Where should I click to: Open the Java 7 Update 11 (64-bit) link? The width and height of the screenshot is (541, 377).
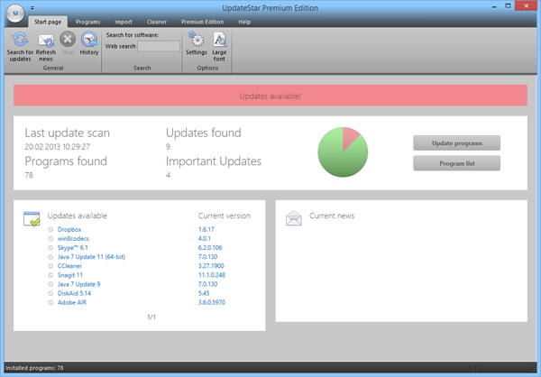pyautogui.click(x=91, y=257)
